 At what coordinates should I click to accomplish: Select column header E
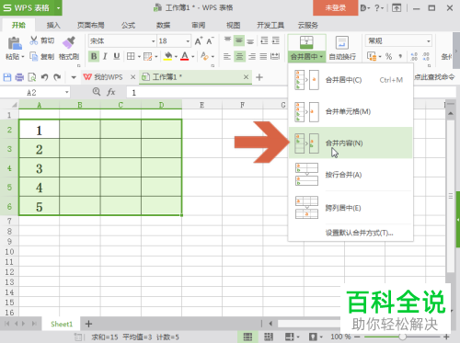point(201,105)
